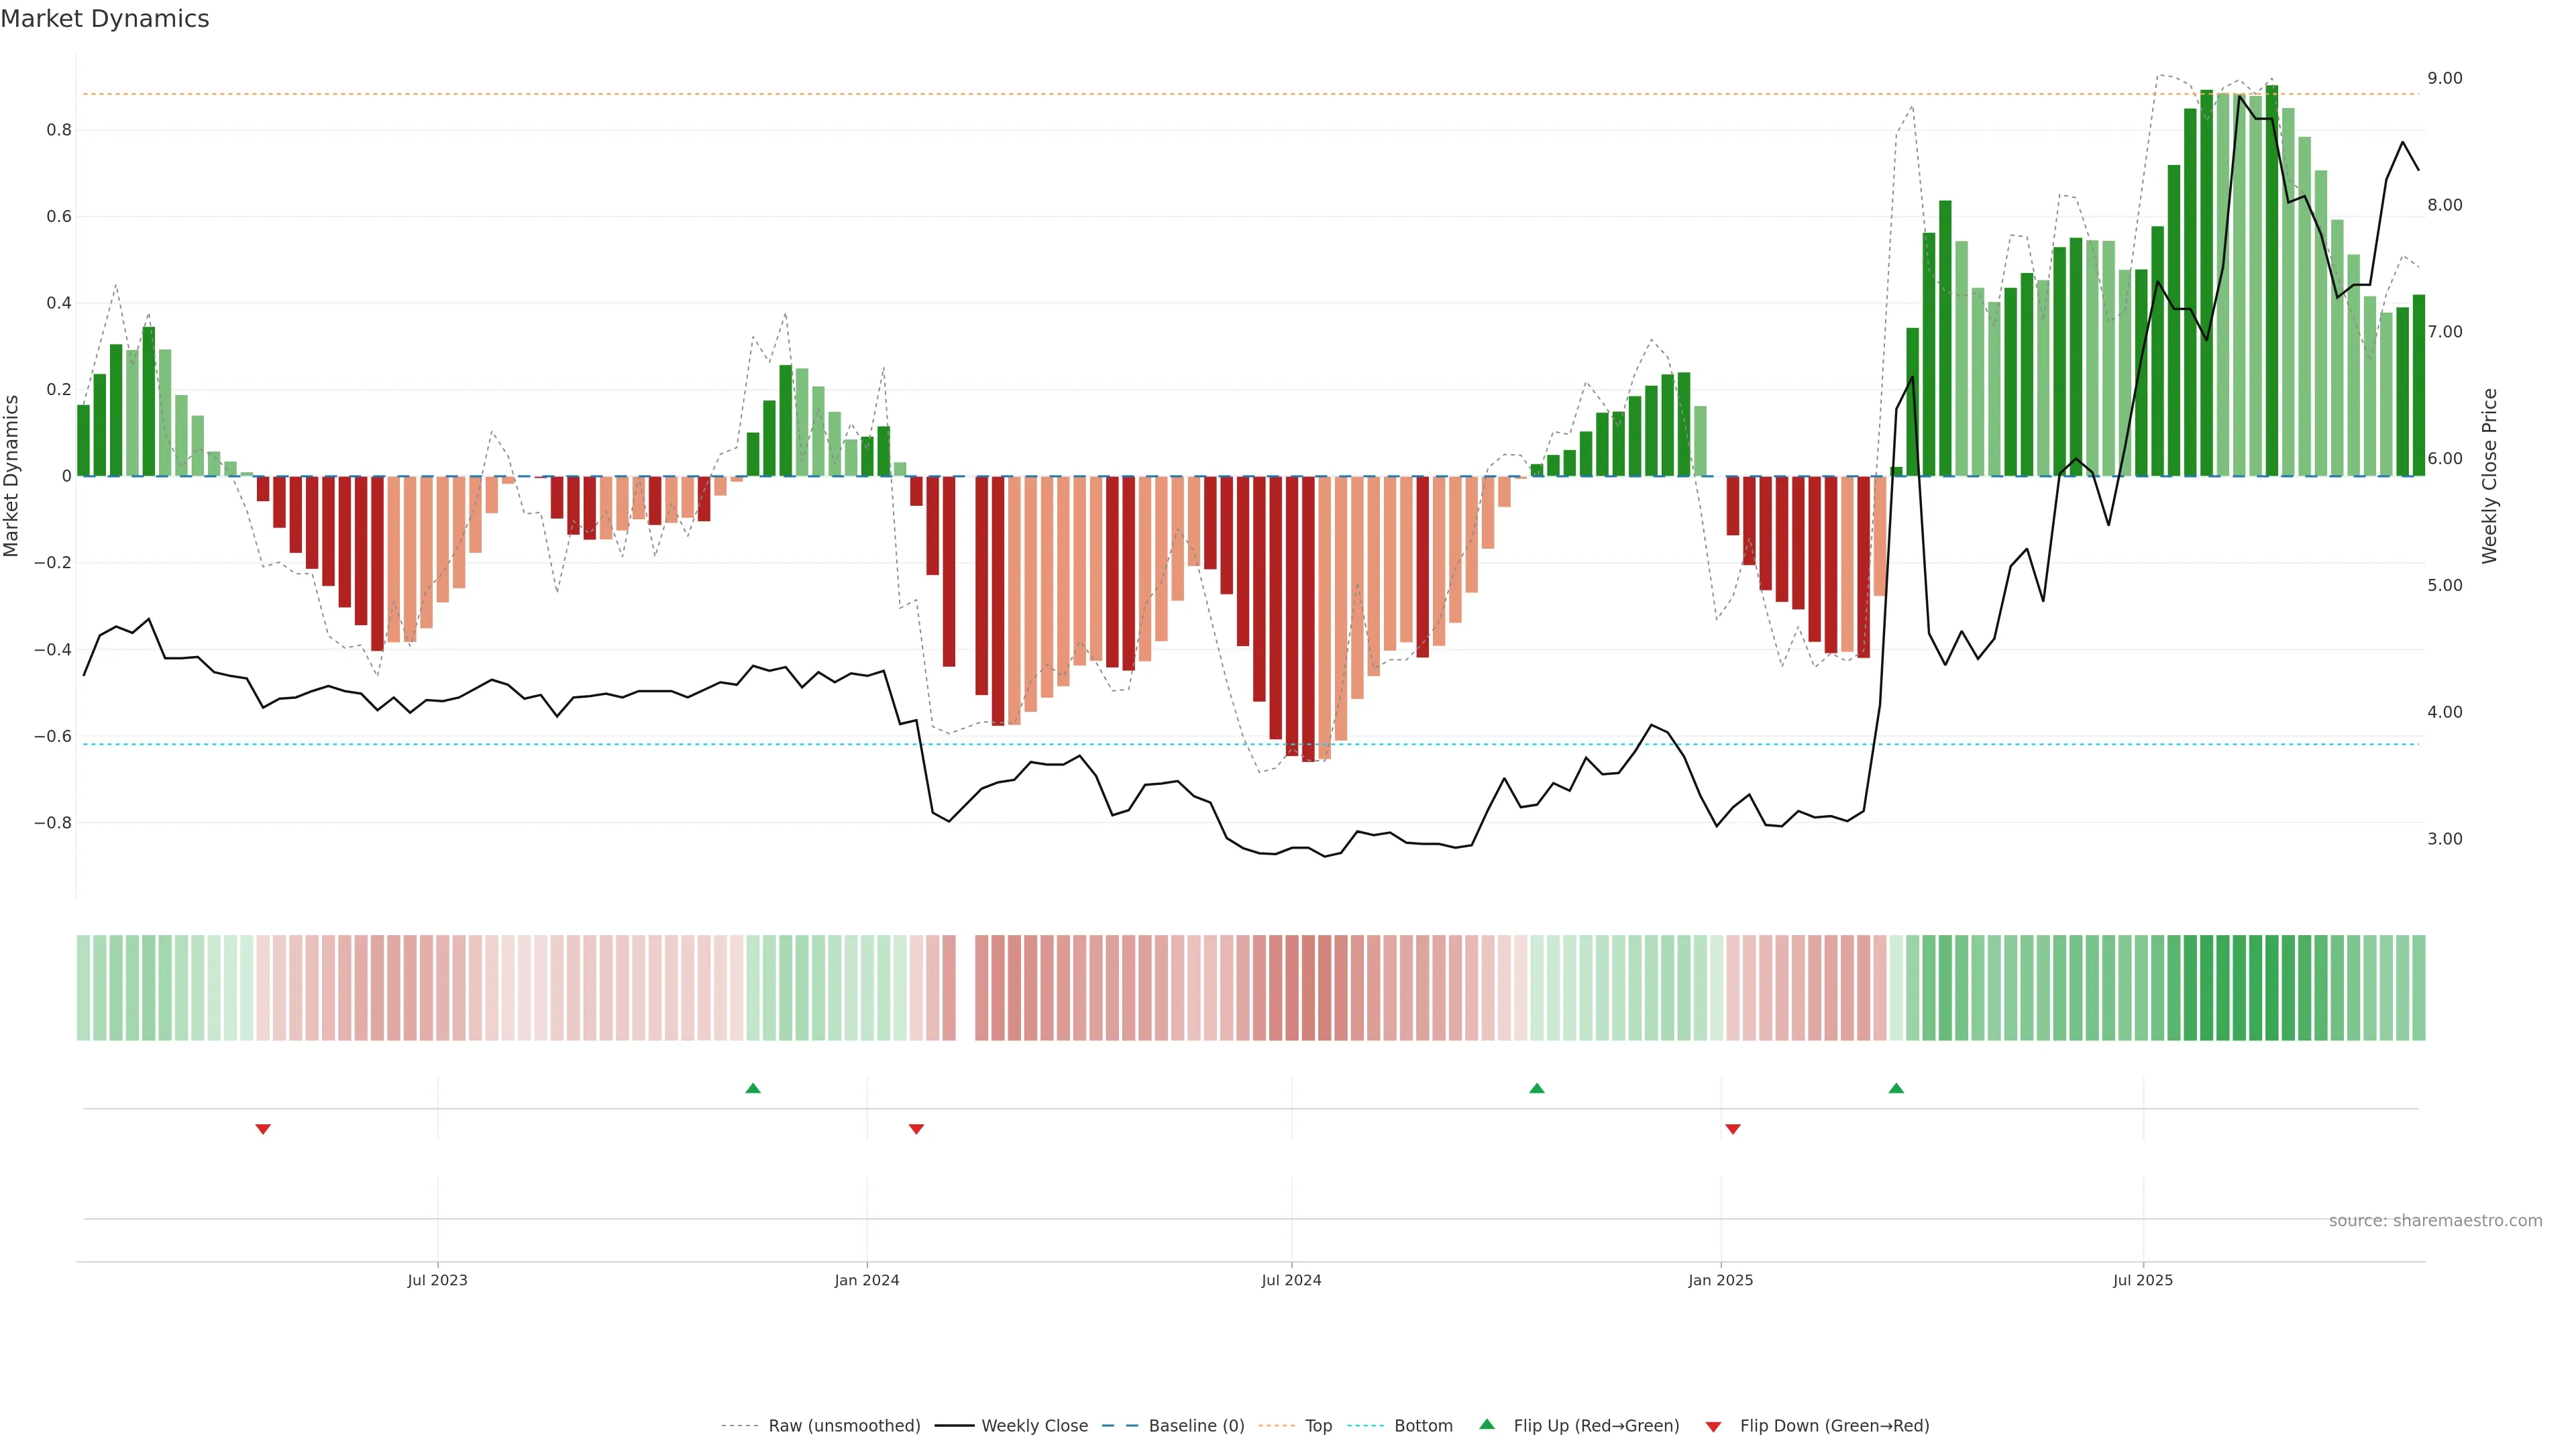The height and width of the screenshot is (1449, 2576).
Task: Click the Jul 2023 axis label
Action: point(437,1280)
